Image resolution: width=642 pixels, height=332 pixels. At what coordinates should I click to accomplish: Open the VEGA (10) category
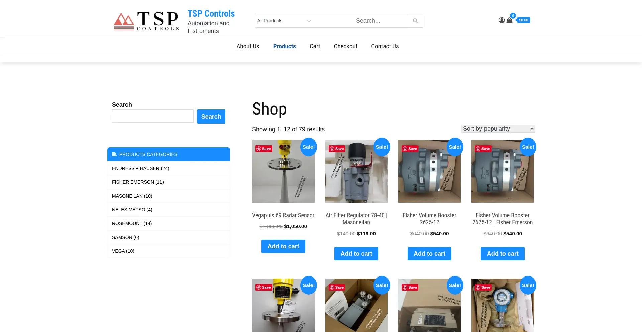[123, 251]
